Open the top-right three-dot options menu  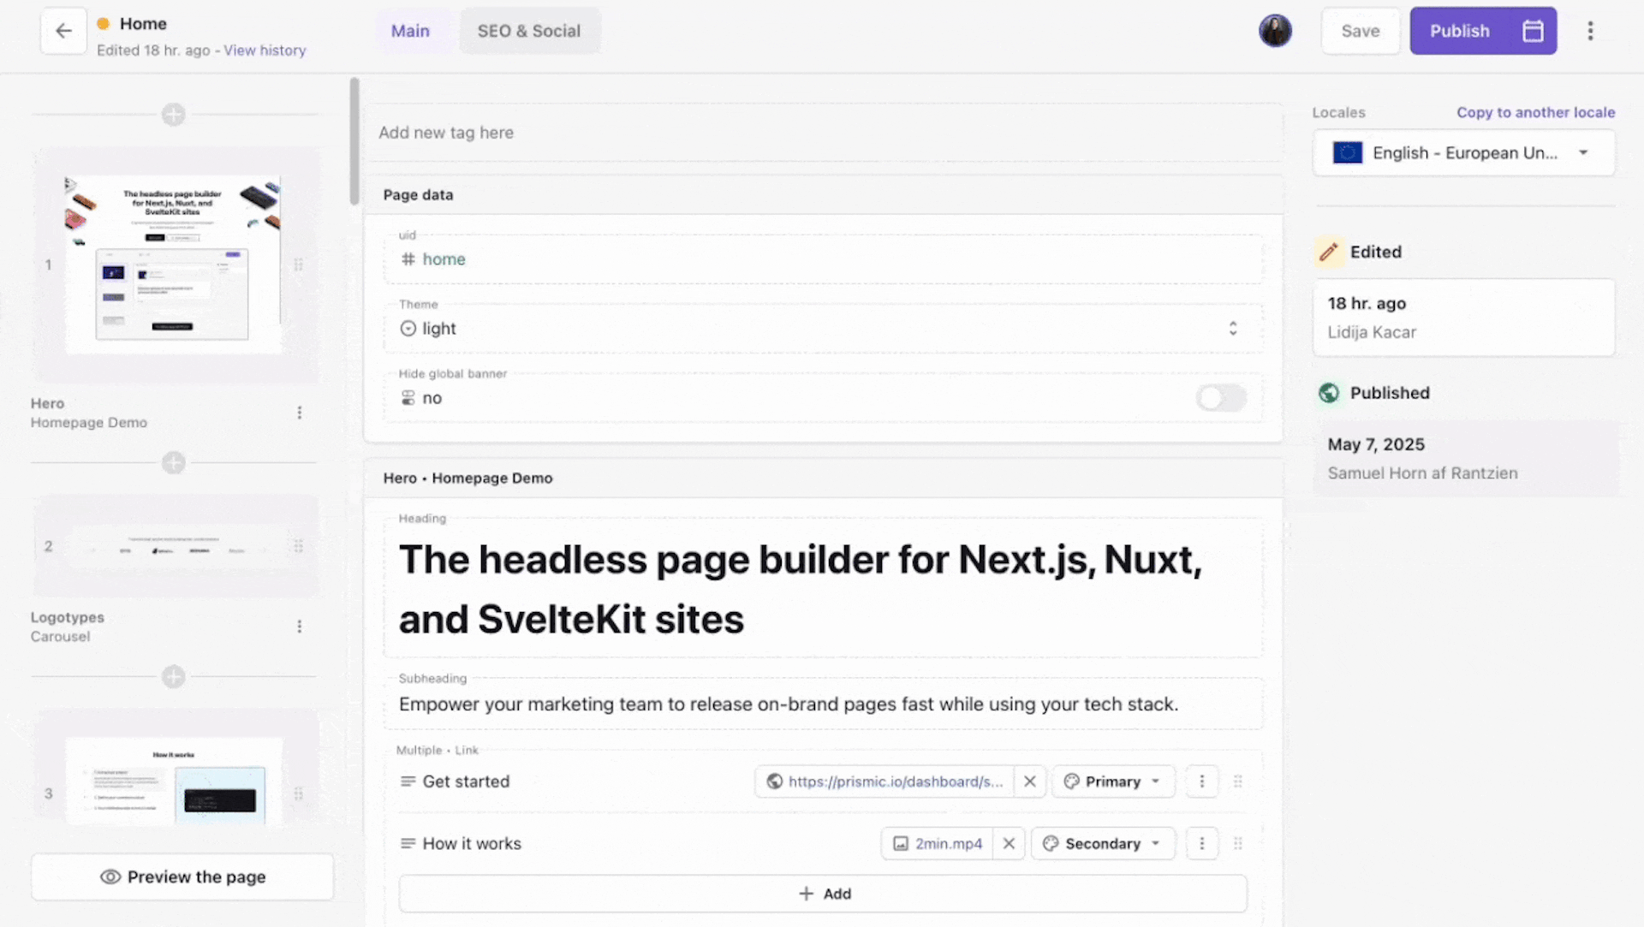[1590, 31]
